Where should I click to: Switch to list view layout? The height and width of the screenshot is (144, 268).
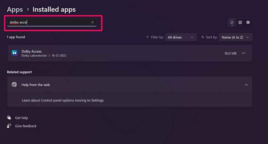pos(232,22)
